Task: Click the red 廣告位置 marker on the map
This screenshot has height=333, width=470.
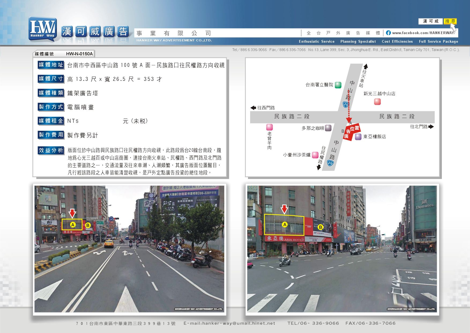Action: (351, 132)
